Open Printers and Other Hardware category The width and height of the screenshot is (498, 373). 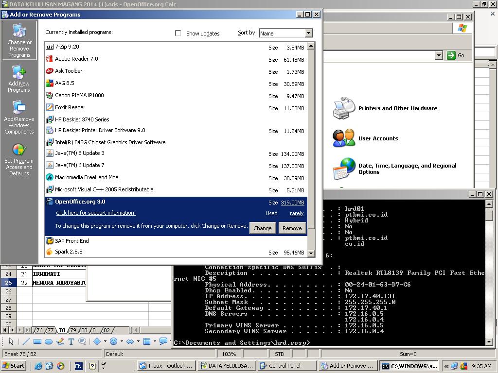tap(397, 108)
